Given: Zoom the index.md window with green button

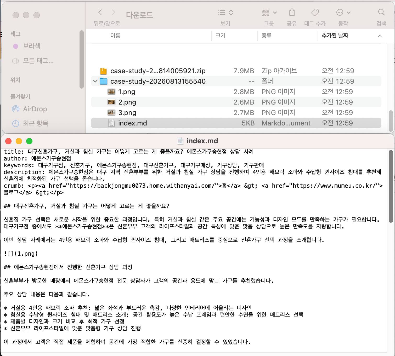Looking at the screenshot, I should tap(29, 141).
